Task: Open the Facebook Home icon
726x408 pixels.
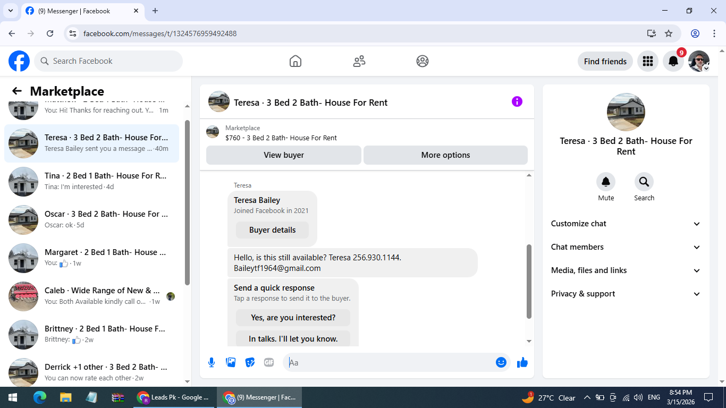Action: point(296,61)
